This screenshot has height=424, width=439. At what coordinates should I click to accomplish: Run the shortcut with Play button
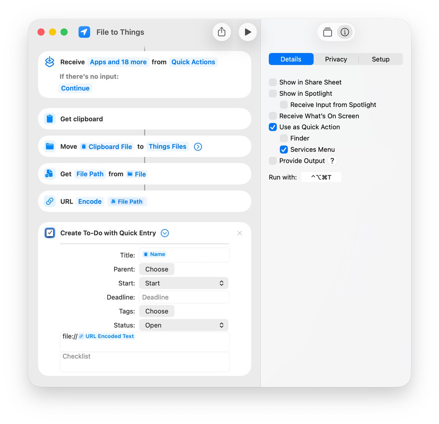pyautogui.click(x=248, y=32)
